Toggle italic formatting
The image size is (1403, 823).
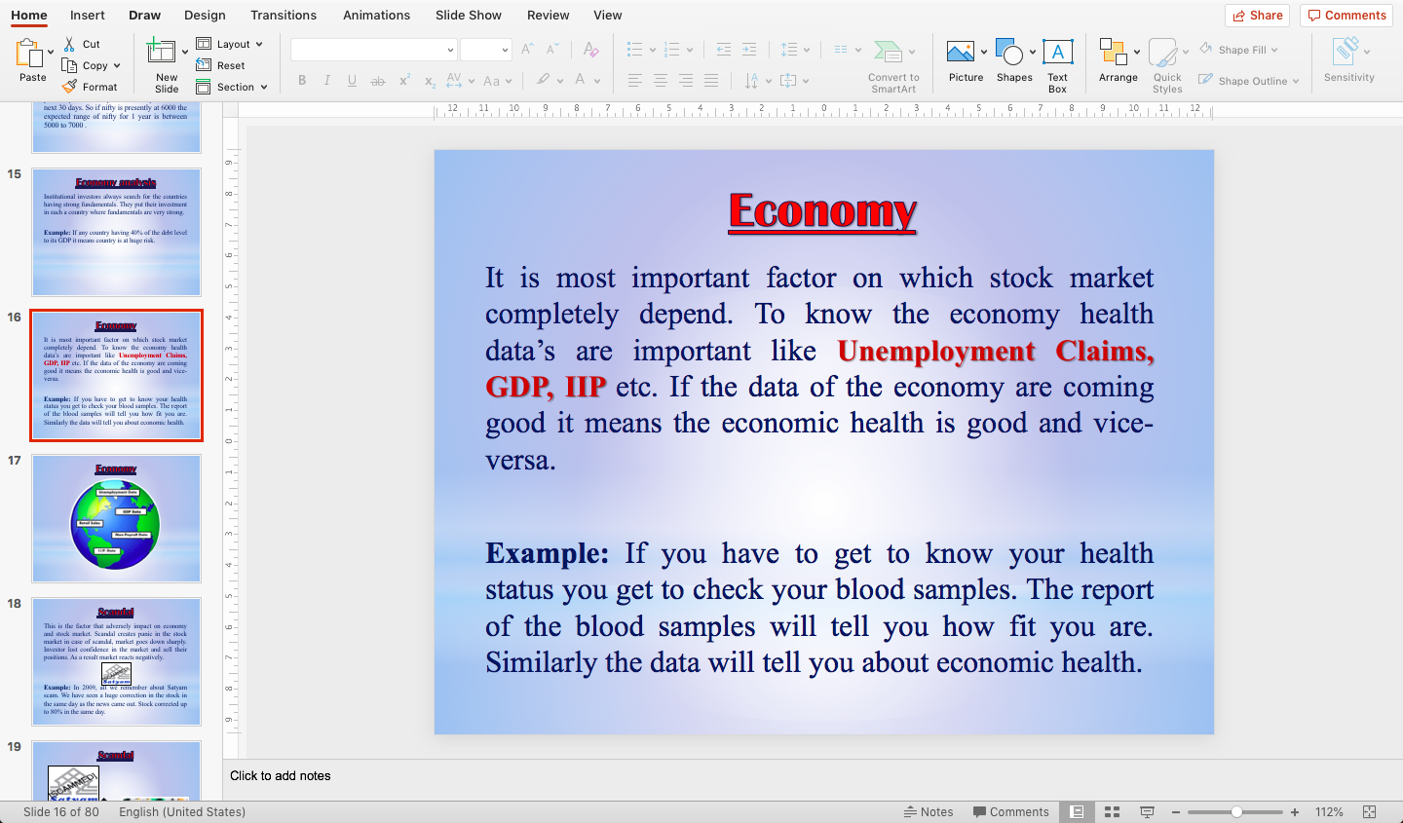(x=327, y=80)
